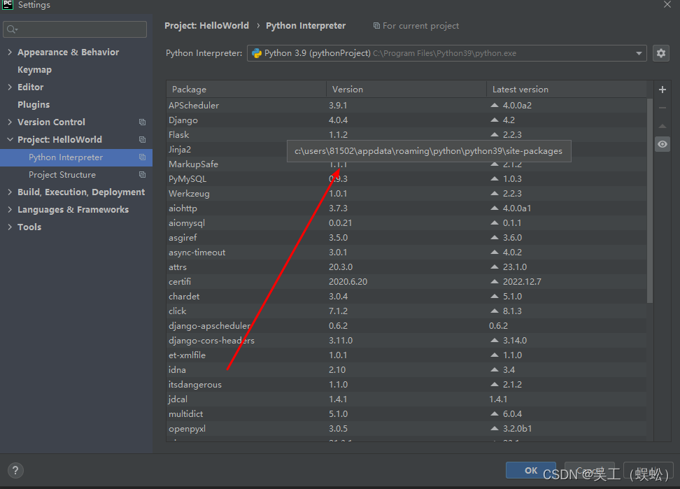Screen dimensions: 680x489
Task: Click the plus icon to install package
Action: tap(663, 90)
